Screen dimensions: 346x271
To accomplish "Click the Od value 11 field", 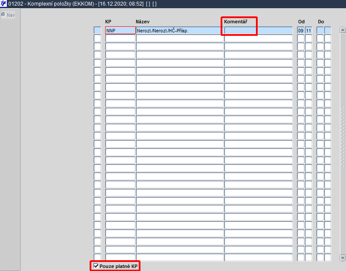I will coord(309,31).
